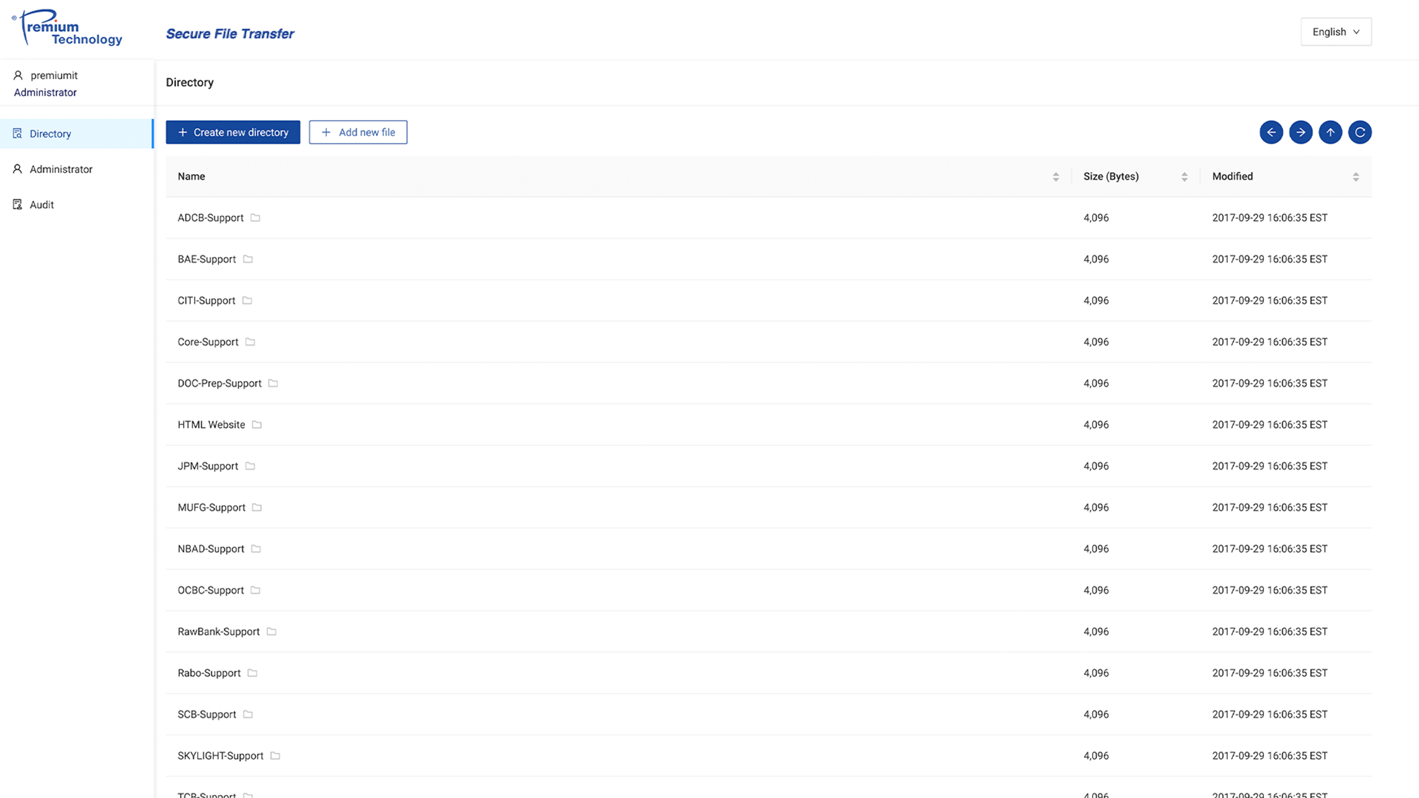Click the modified date in JPM-Support row

pyautogui.click(x=1270, y=467)
